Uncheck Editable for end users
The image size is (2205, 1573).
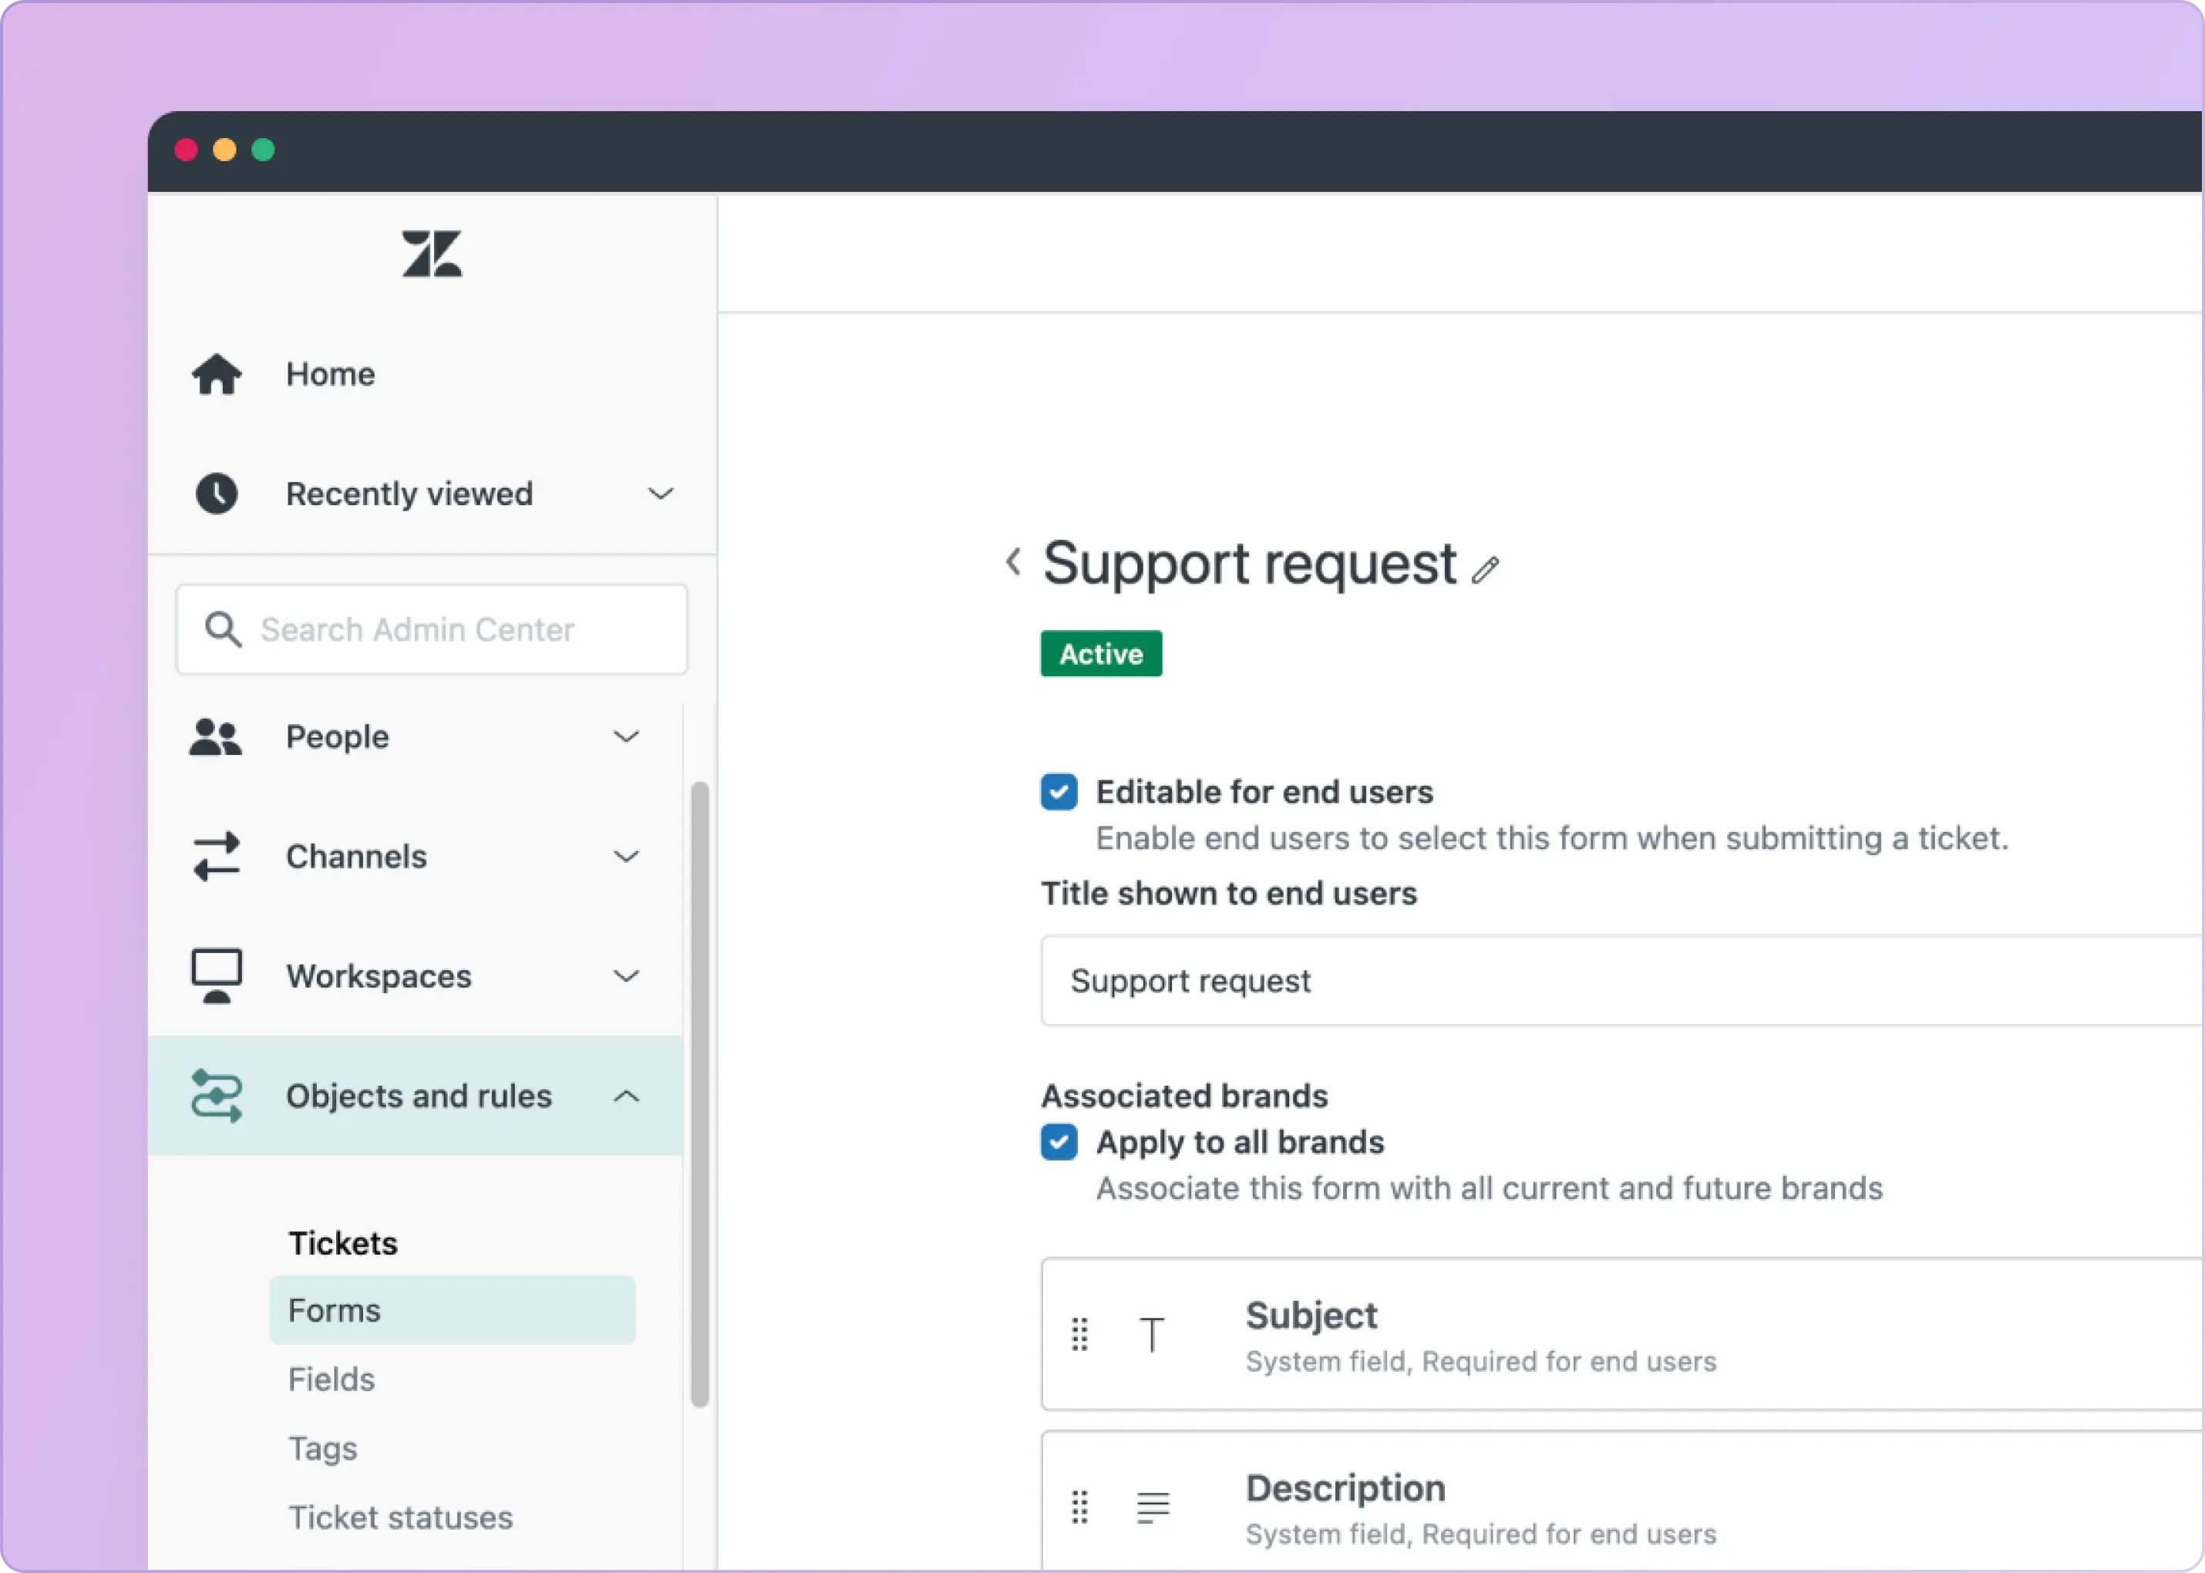[1059, 791]
